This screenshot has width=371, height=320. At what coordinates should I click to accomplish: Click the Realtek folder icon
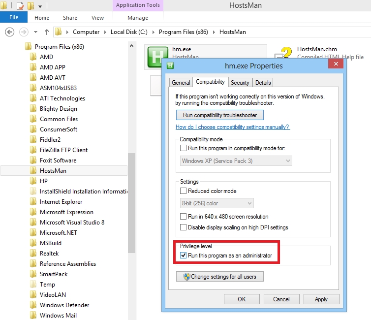click(x=33, y=253)
